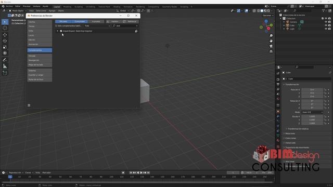
Task: Open the outliner filter funnel
Action: click(x=324, y=10)
